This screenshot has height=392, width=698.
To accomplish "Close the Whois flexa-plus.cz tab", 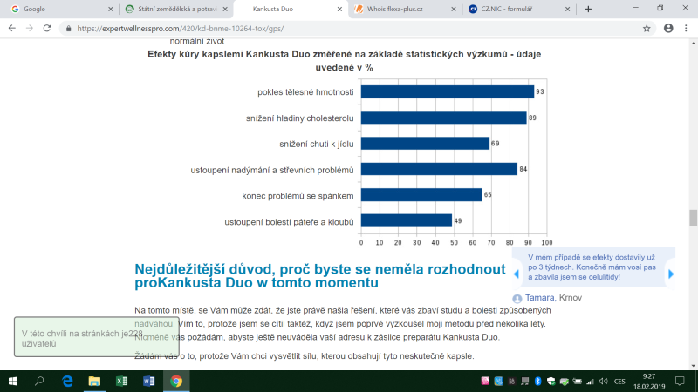I will click(x=453, y=9).
